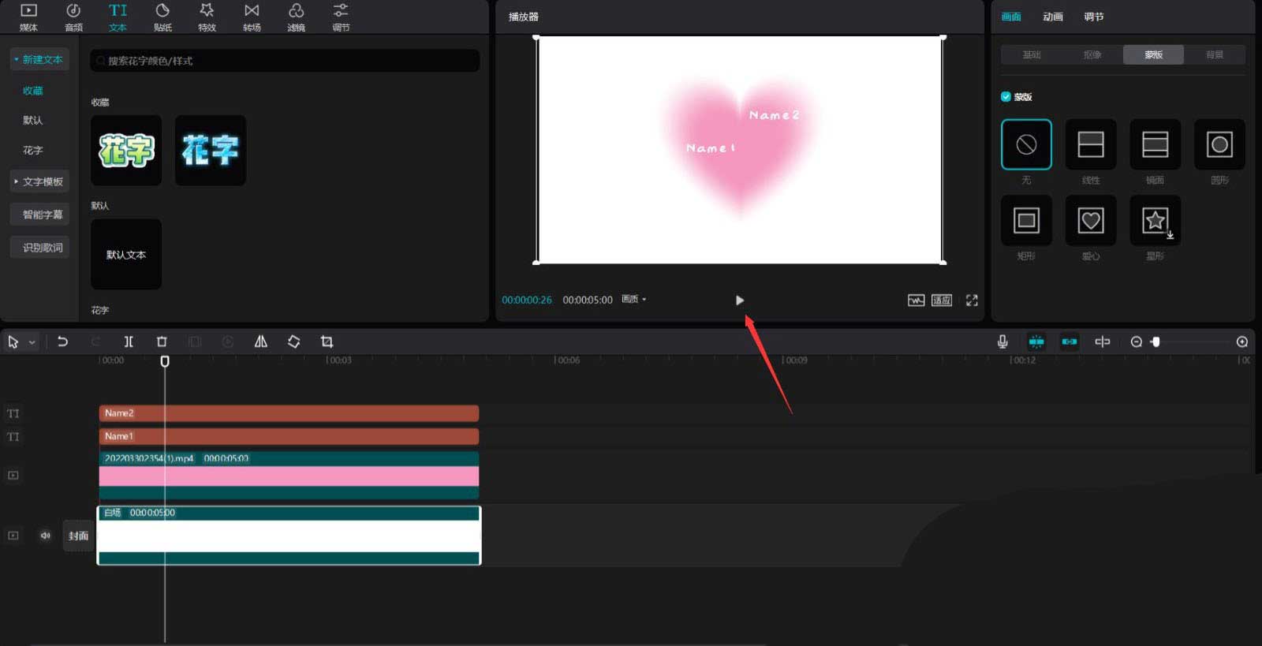Uncheck the 蒙版 mask checkbox

tap(1006, 97)
